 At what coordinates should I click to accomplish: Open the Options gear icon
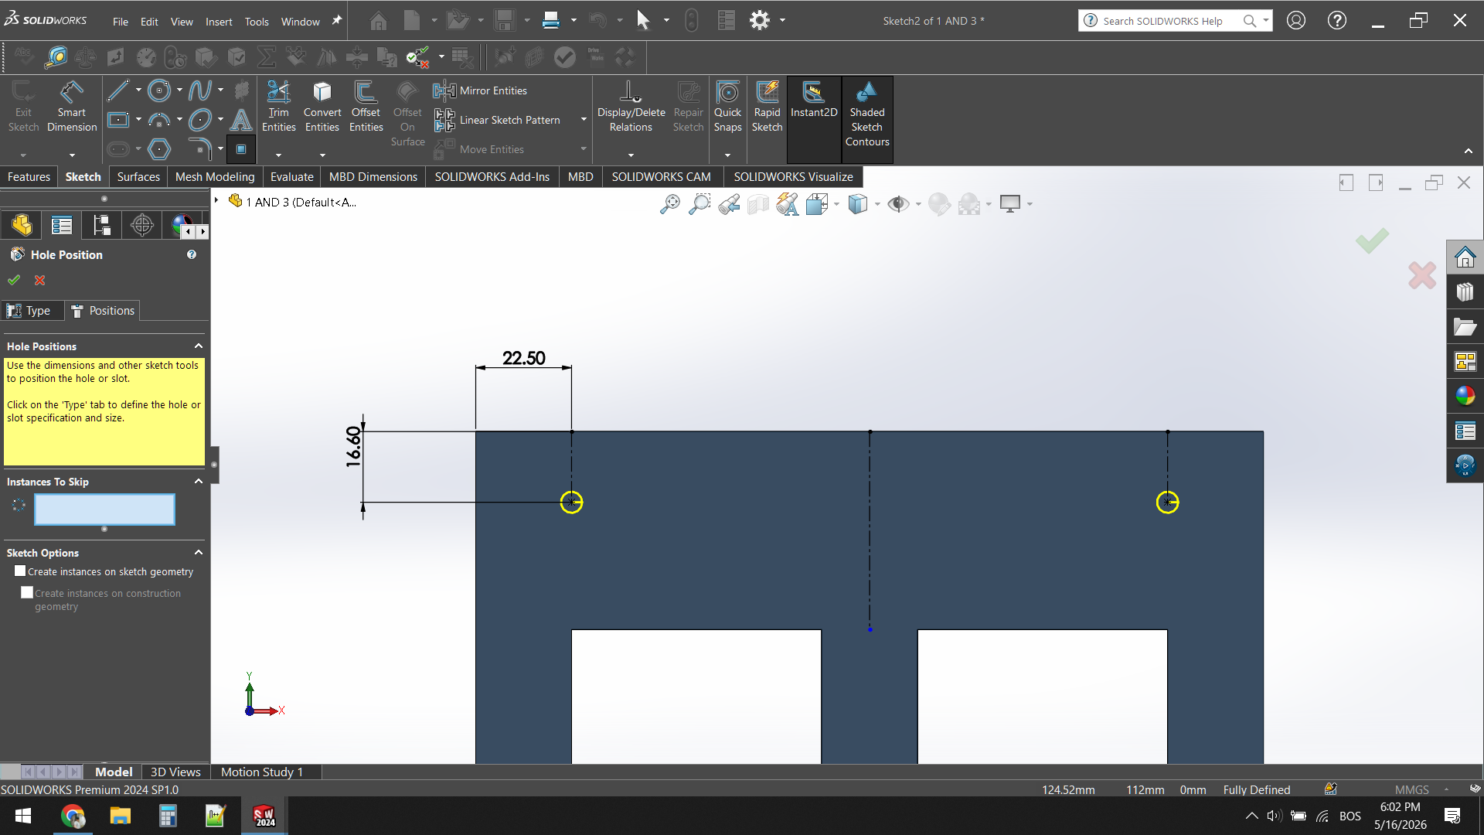760,20
